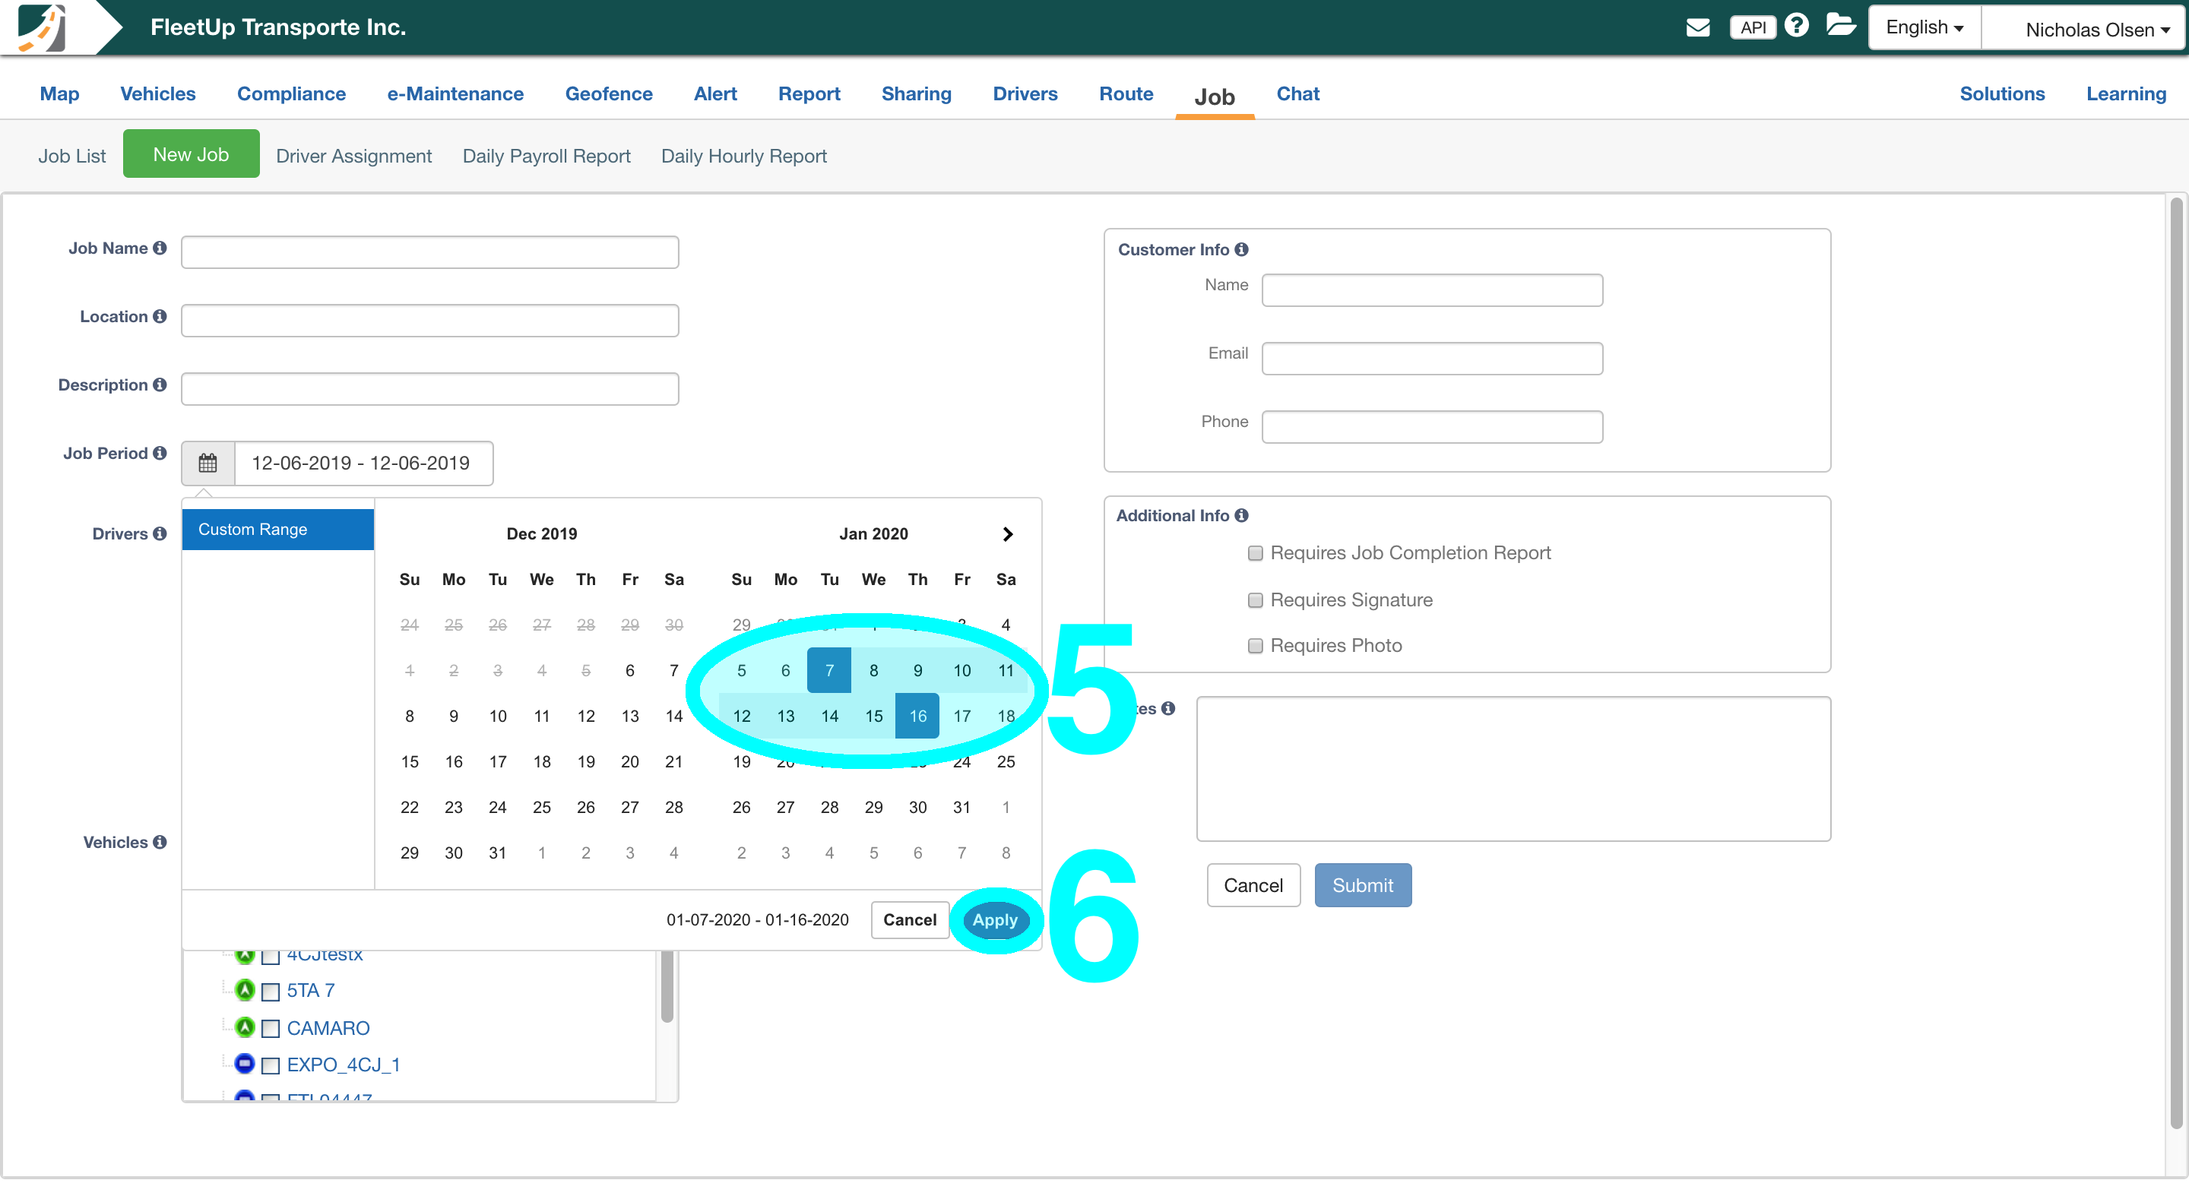Click Cancel in the date picker
This screenshot has height=1199, width=2189.
tap(909, 920)
